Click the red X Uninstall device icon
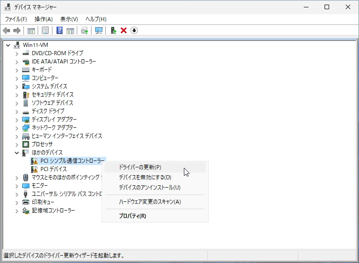The image size is (359, 263). pos(124,30)
